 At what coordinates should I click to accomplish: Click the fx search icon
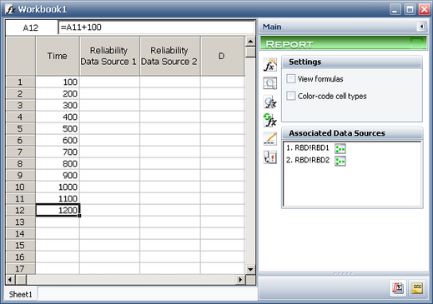tap(270, 102)
